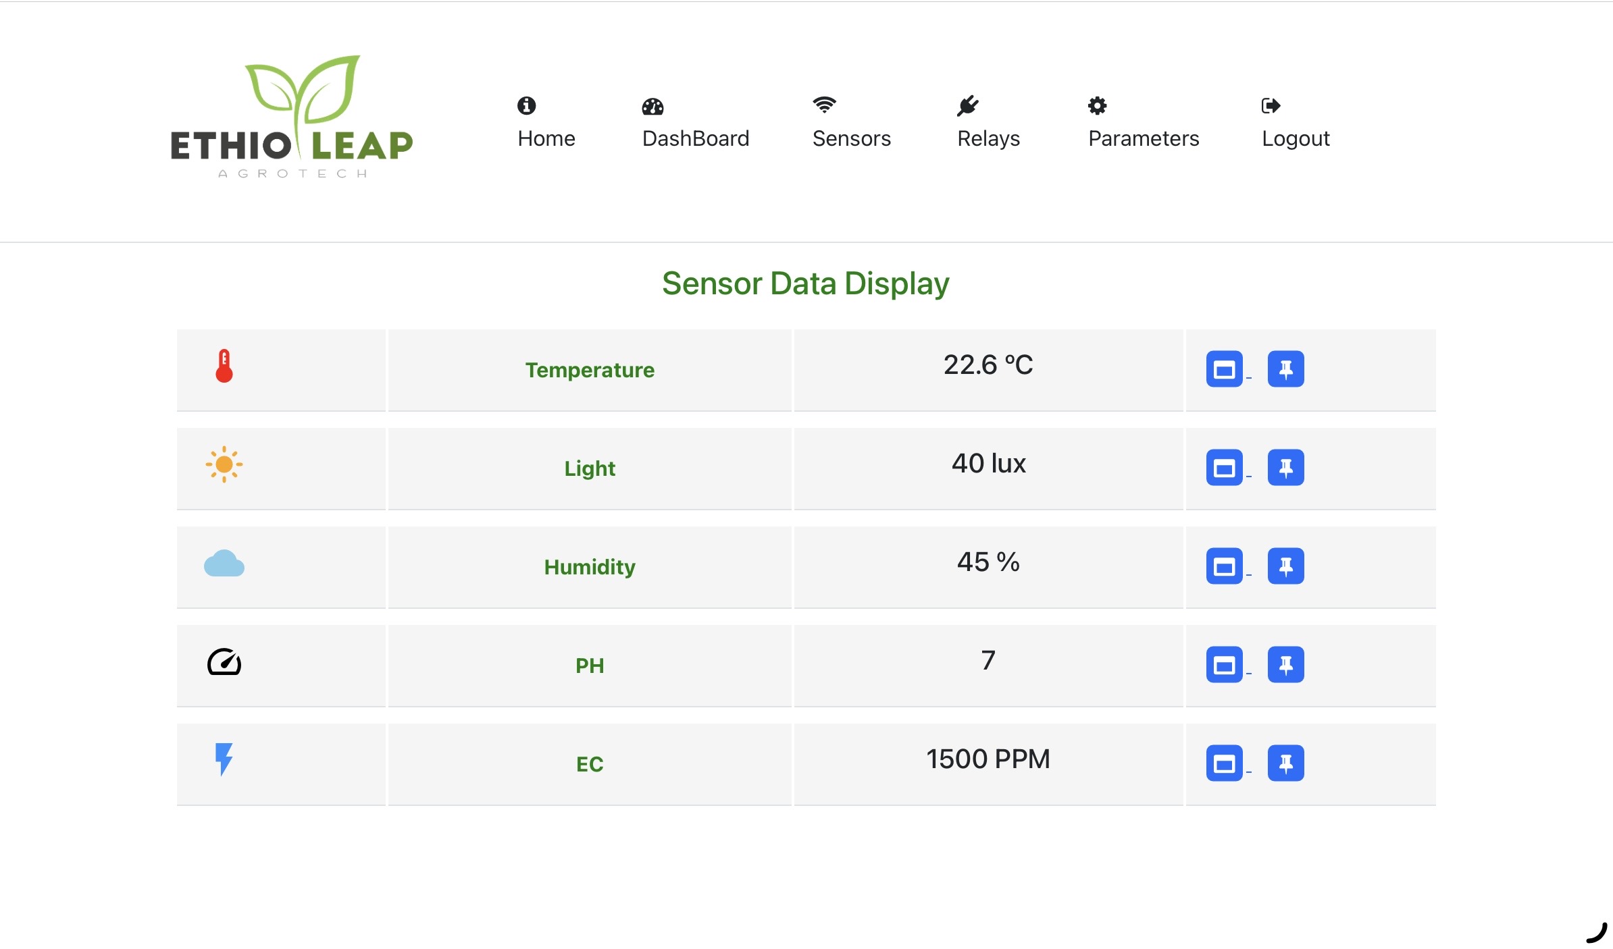Select the Temperature label
1613x949 pixels.
point(590,370)
